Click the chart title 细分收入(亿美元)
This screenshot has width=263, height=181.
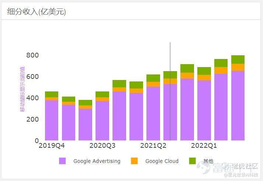pyautogui.click(x=37, y=11)
